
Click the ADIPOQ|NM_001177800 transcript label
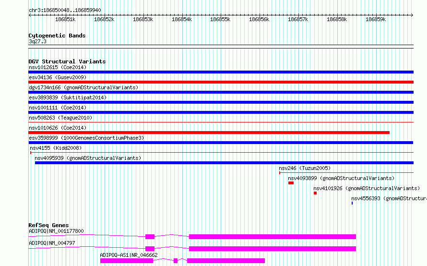(56, 231)
